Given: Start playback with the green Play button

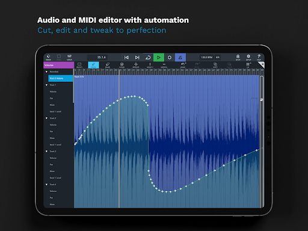Looking at the screenshot, I should [x=159, y=58].
